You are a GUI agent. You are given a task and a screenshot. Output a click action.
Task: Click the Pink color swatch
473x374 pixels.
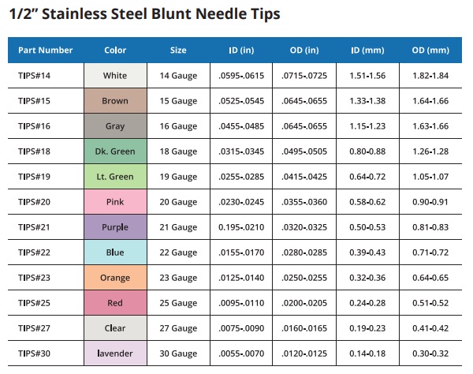click(x=115, y=202)
